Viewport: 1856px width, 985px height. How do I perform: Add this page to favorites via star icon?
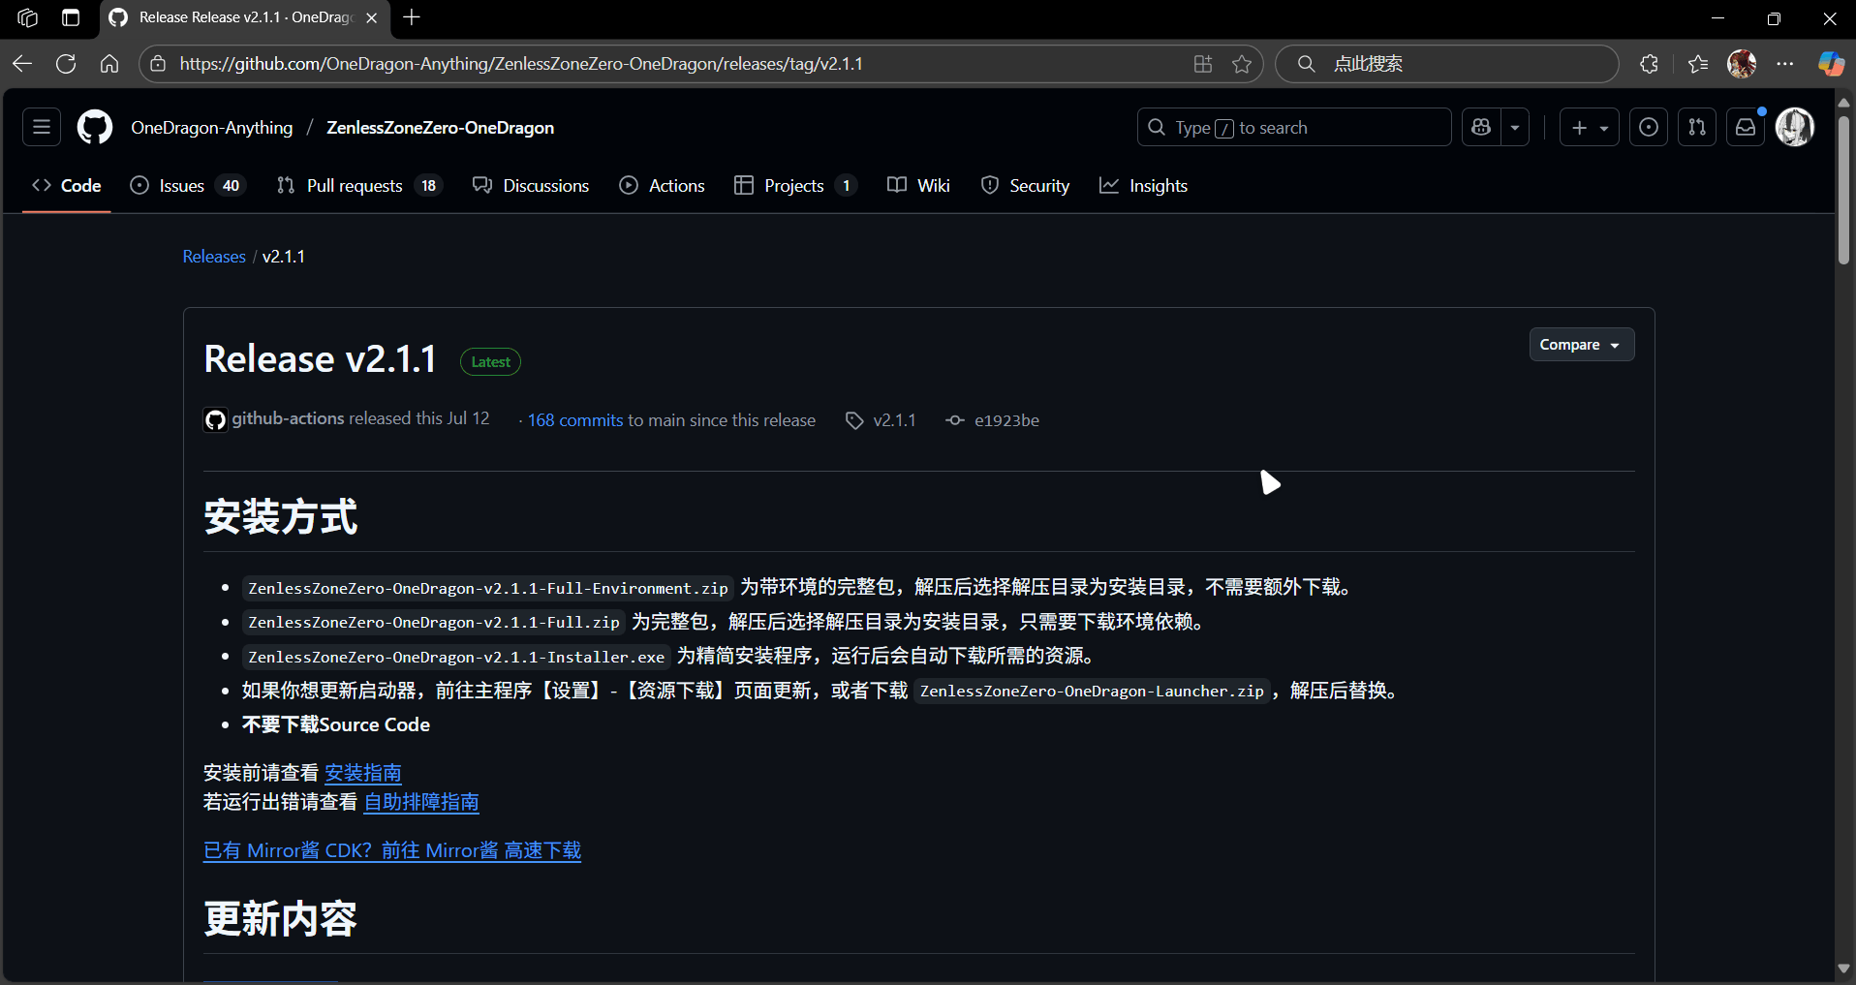tap(1243, 63)
